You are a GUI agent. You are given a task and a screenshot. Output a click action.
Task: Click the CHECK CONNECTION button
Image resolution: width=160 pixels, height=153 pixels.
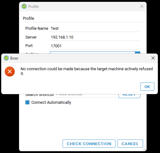tap(89, 144)
